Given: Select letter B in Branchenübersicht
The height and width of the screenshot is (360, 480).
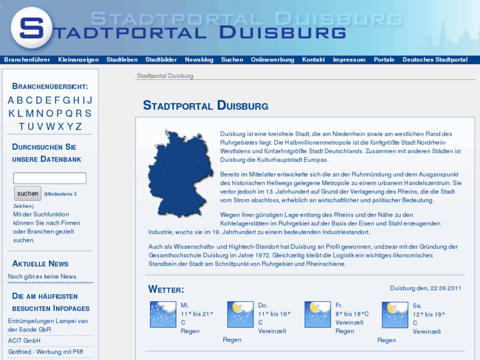Looking at the screenshot, I should coord(20,100).
